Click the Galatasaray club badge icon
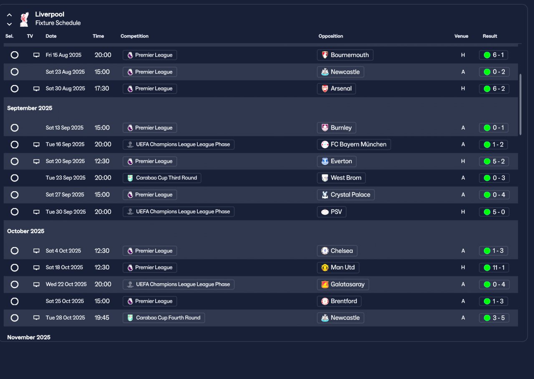This screenshot has height=379, width=534. (325, 284)
